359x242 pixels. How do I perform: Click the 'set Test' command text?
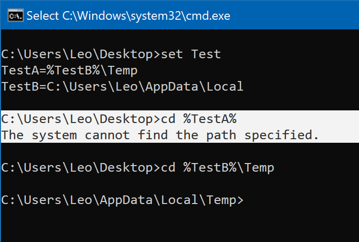[191, 55]
